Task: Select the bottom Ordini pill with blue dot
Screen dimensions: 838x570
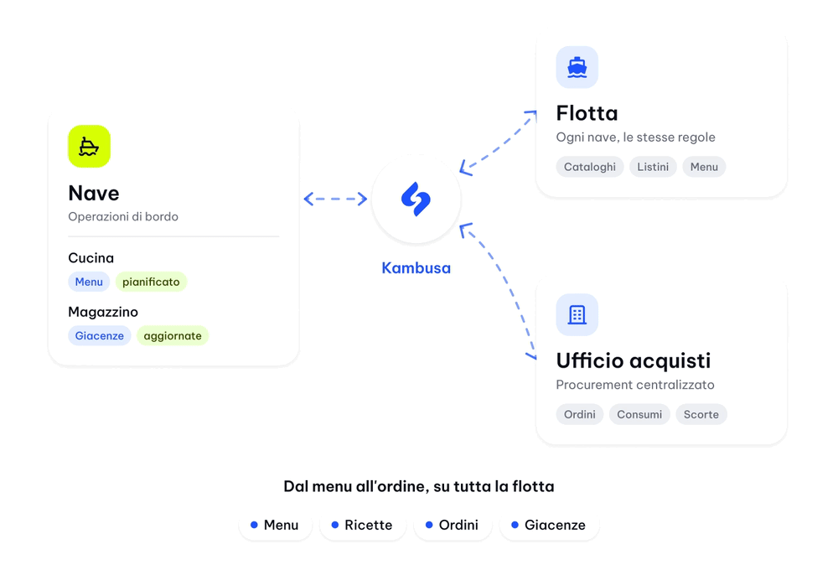Action: 453,525
